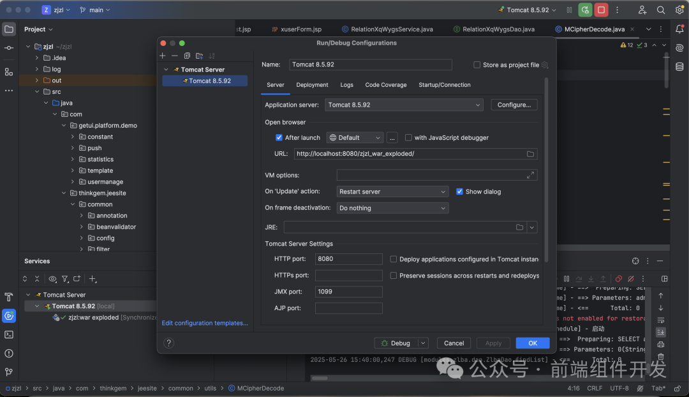Screen dimensions: 689x397
Task: Expand the VM options field icon
Action: click(x=530, y=175)
